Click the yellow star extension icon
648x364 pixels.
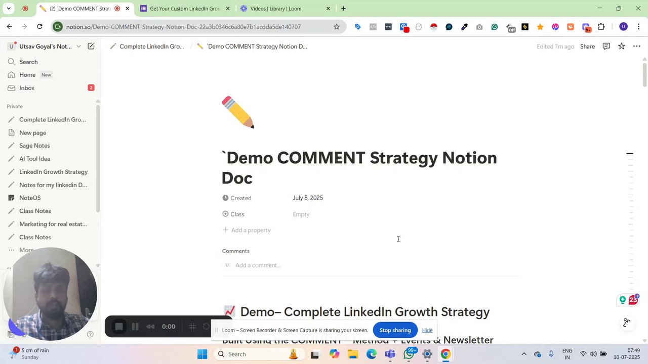pos(540,27)
